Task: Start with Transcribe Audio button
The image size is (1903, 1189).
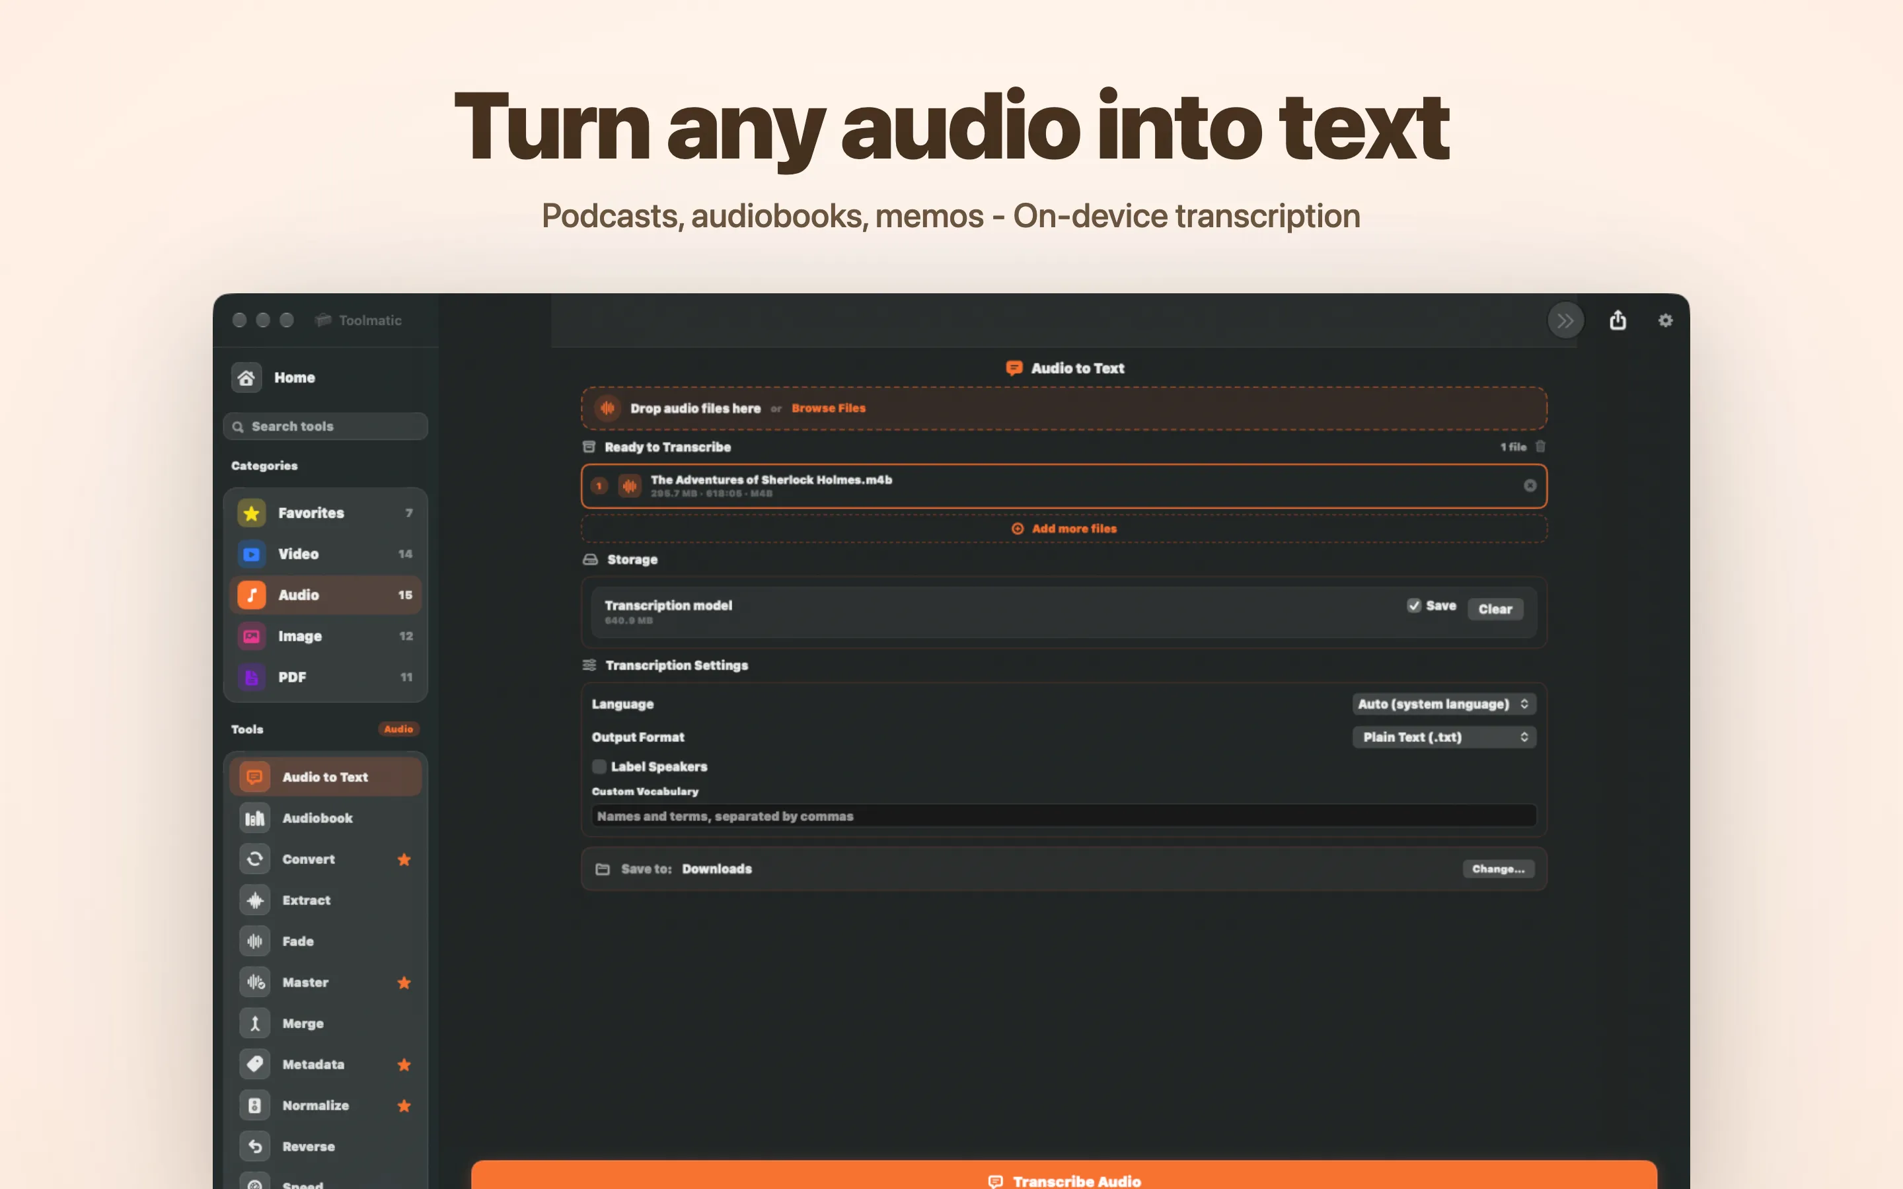Action: (1064, 1175)
